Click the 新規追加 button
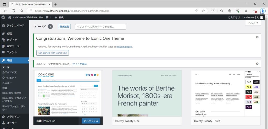268x129 pixels. tap(64, 27)
